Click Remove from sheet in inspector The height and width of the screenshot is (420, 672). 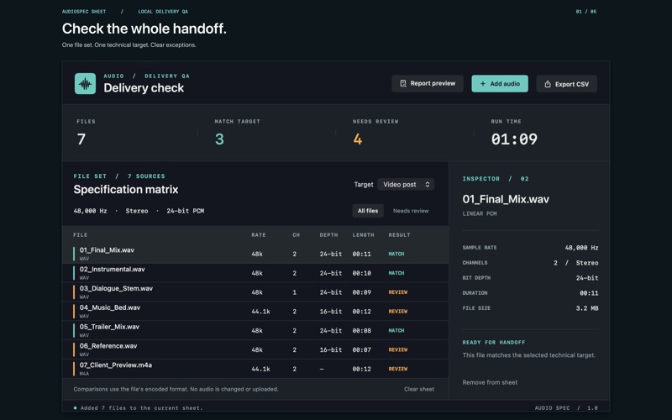(490, 382)
